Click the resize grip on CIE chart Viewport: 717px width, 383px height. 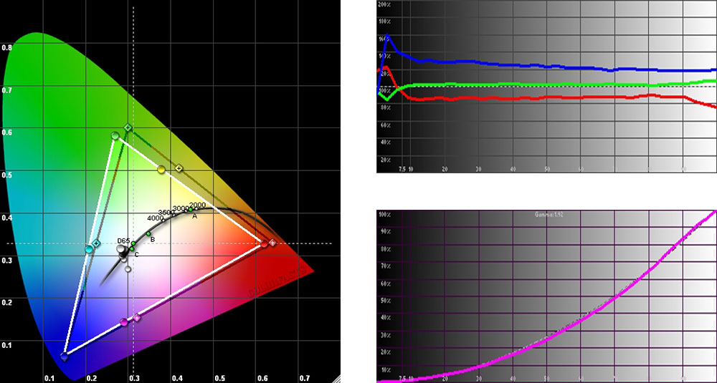336,377
